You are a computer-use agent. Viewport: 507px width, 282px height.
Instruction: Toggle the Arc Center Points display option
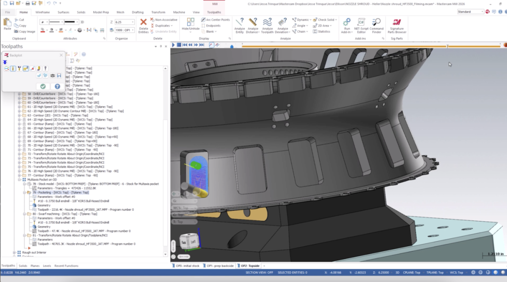pos(215,20)
